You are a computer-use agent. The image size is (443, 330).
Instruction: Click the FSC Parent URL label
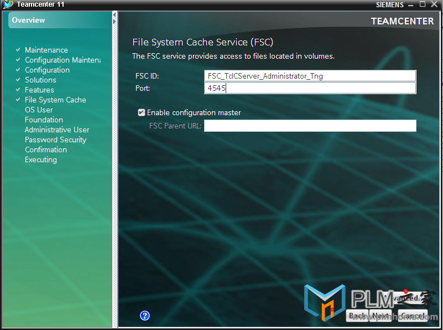[175, 126]
